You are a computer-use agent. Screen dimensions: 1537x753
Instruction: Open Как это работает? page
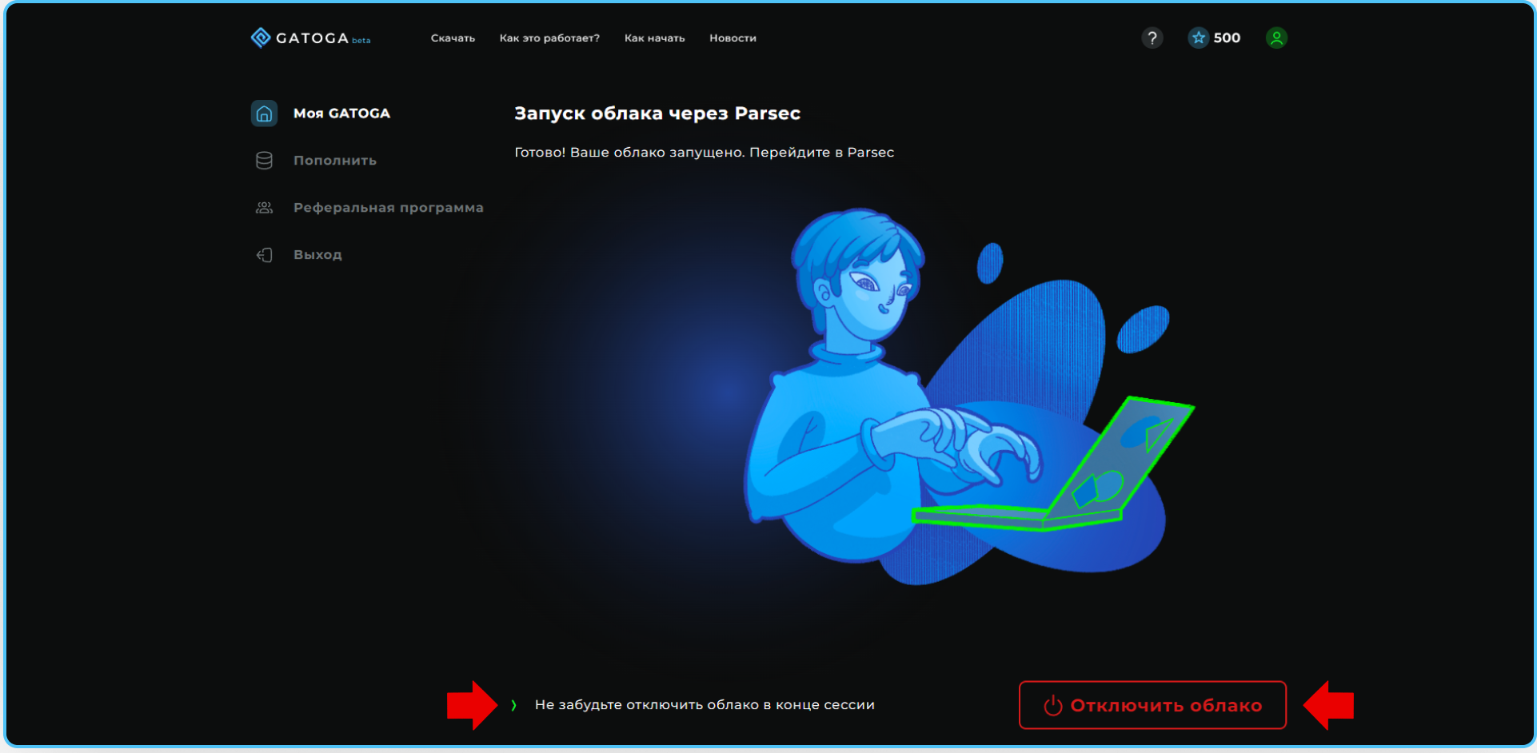click(x=549, y=38)
